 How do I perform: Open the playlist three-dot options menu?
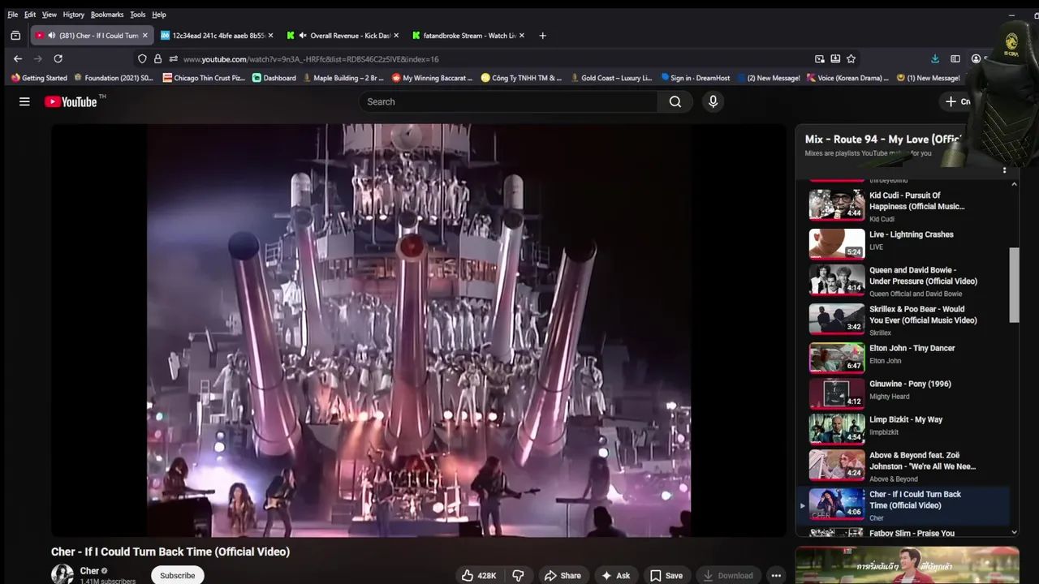(1004, 170)
